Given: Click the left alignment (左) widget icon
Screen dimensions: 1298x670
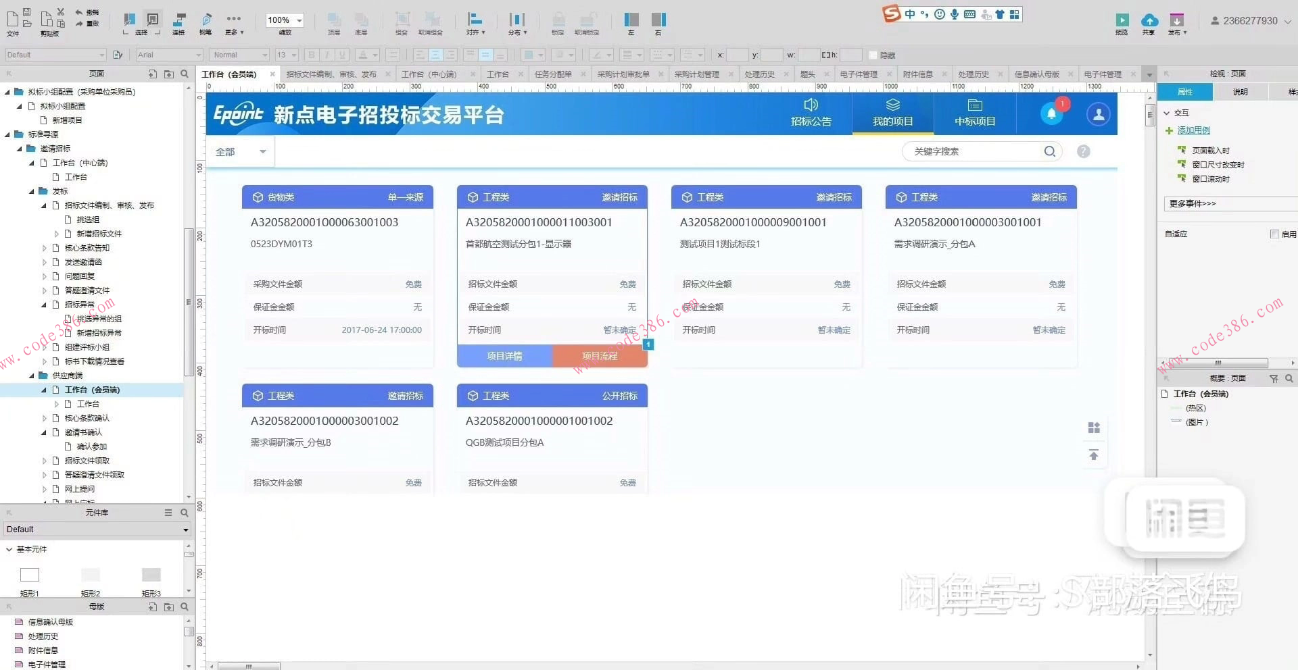Looking at the screenshot, I should (630, 20).
